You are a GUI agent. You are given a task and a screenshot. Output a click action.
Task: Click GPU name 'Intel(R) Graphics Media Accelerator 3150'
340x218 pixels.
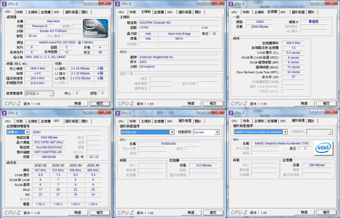point(282,143)
